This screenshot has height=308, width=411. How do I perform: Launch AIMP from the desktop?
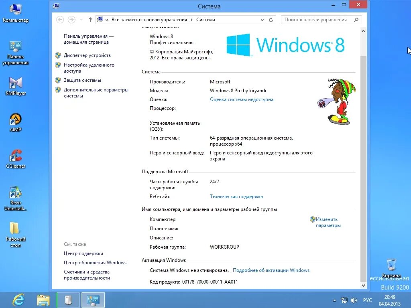click(16, 123)
